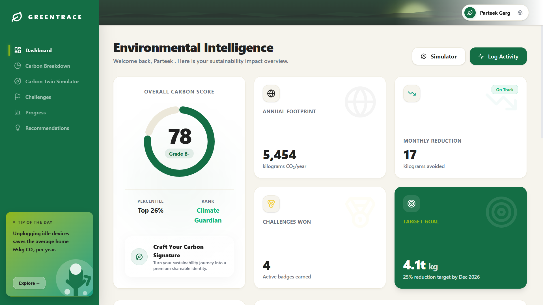Click the target icon on Target Goal

click(x=411, y=204)
